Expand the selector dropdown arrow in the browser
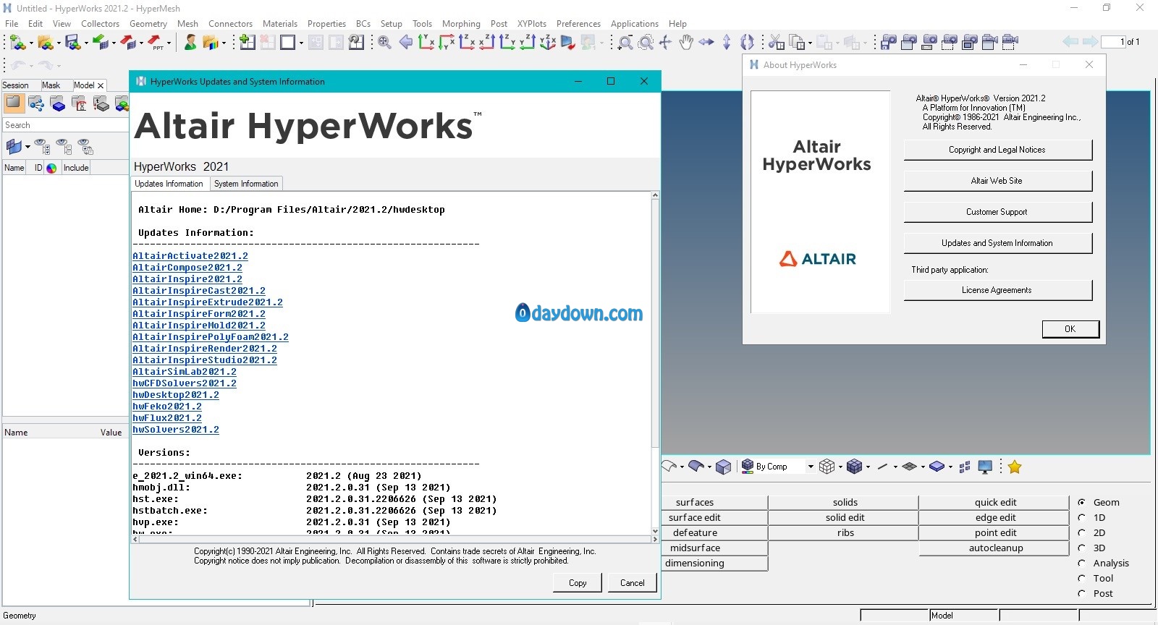 [x=28, y=148]
